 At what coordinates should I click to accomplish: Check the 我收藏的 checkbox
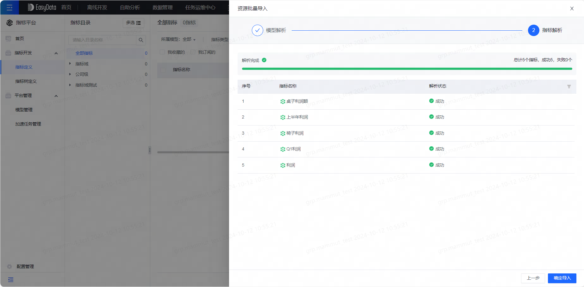click(x=162, y=52)
